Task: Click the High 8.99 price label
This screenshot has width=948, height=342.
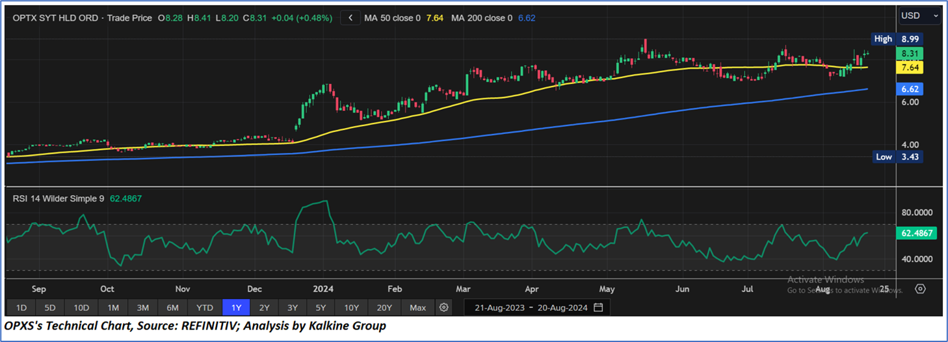Action: (x=896, y=39)
